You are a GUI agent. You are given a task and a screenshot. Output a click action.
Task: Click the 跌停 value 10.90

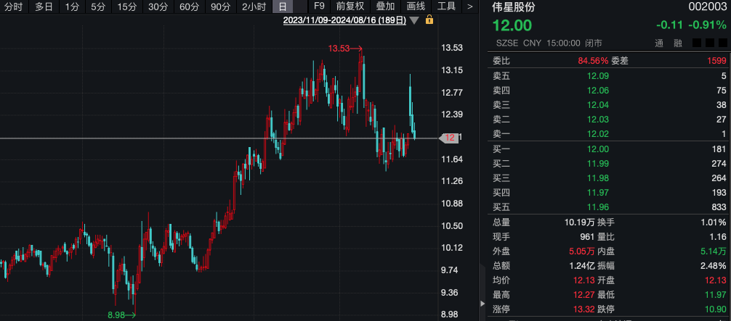(x=716, y=309)
